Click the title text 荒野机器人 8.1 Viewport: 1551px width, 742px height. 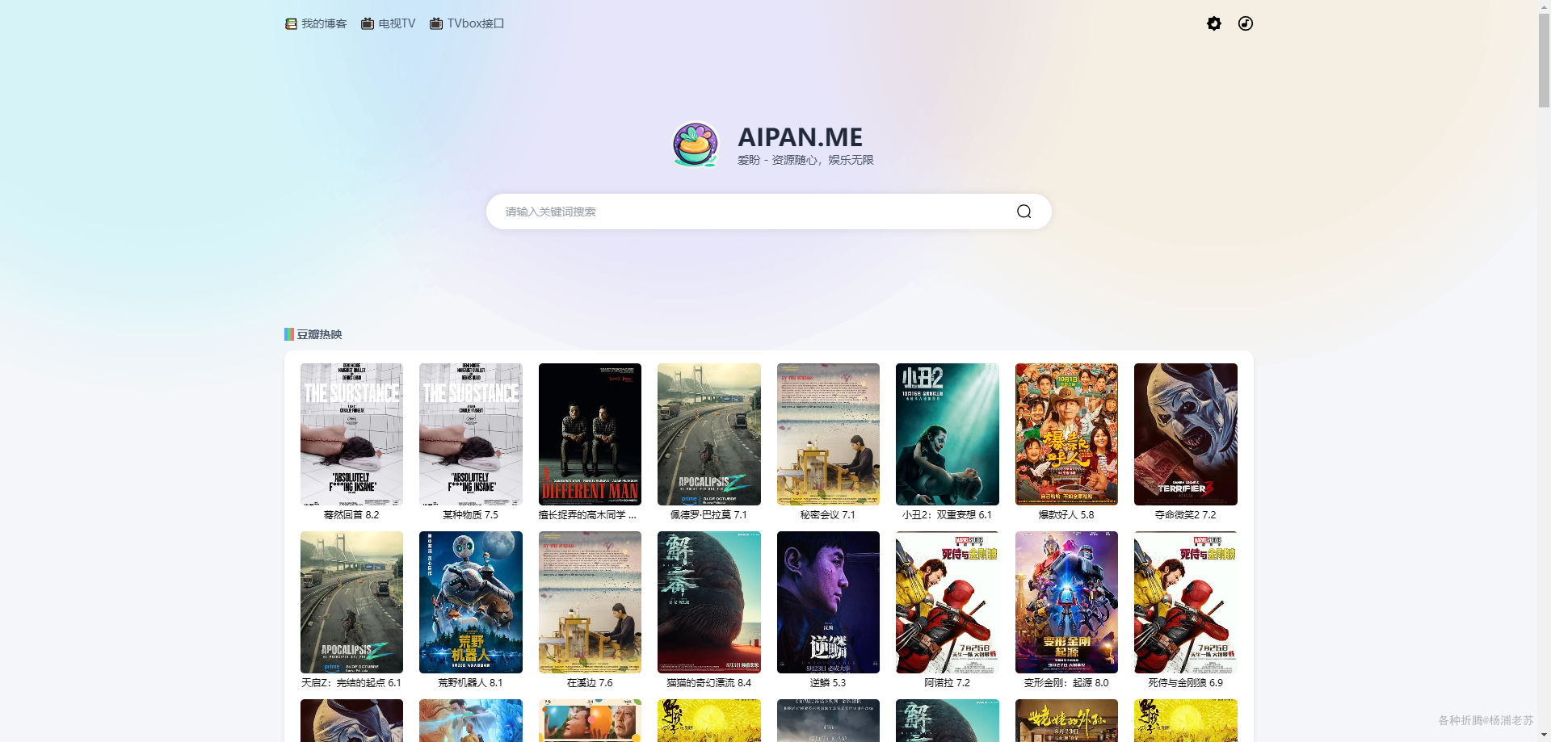click(471, 683)
